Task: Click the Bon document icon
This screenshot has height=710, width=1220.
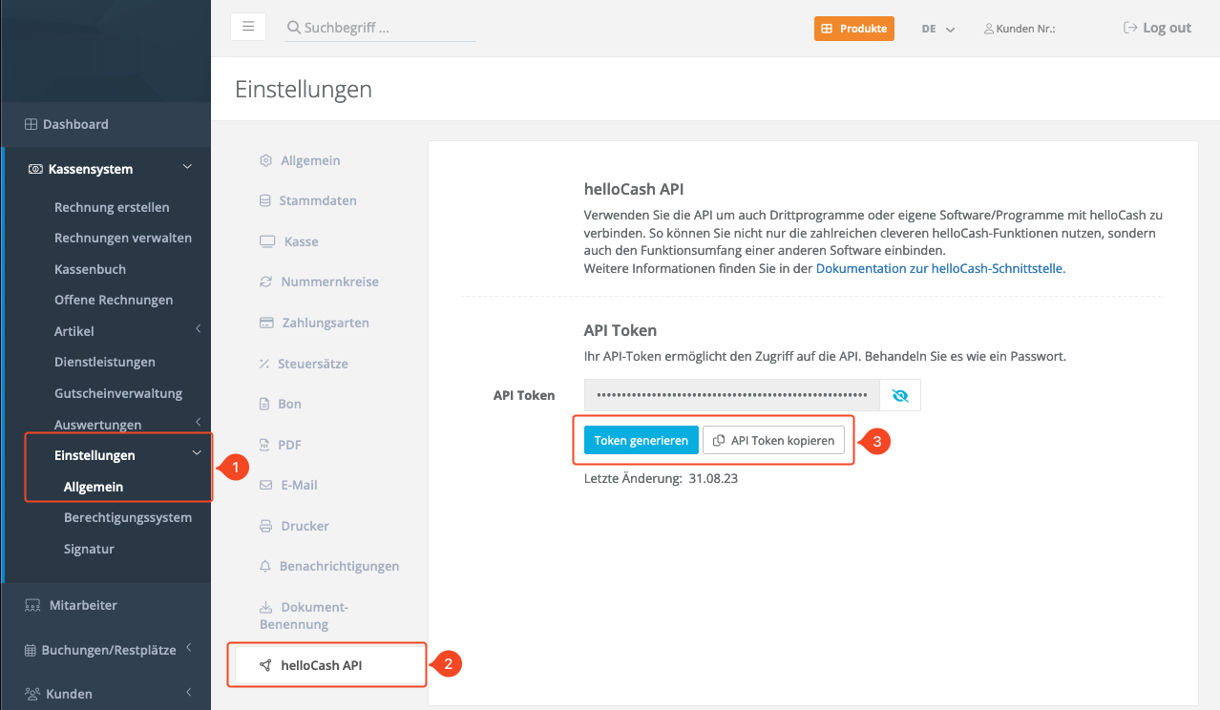Action: (x=264, y=404)
